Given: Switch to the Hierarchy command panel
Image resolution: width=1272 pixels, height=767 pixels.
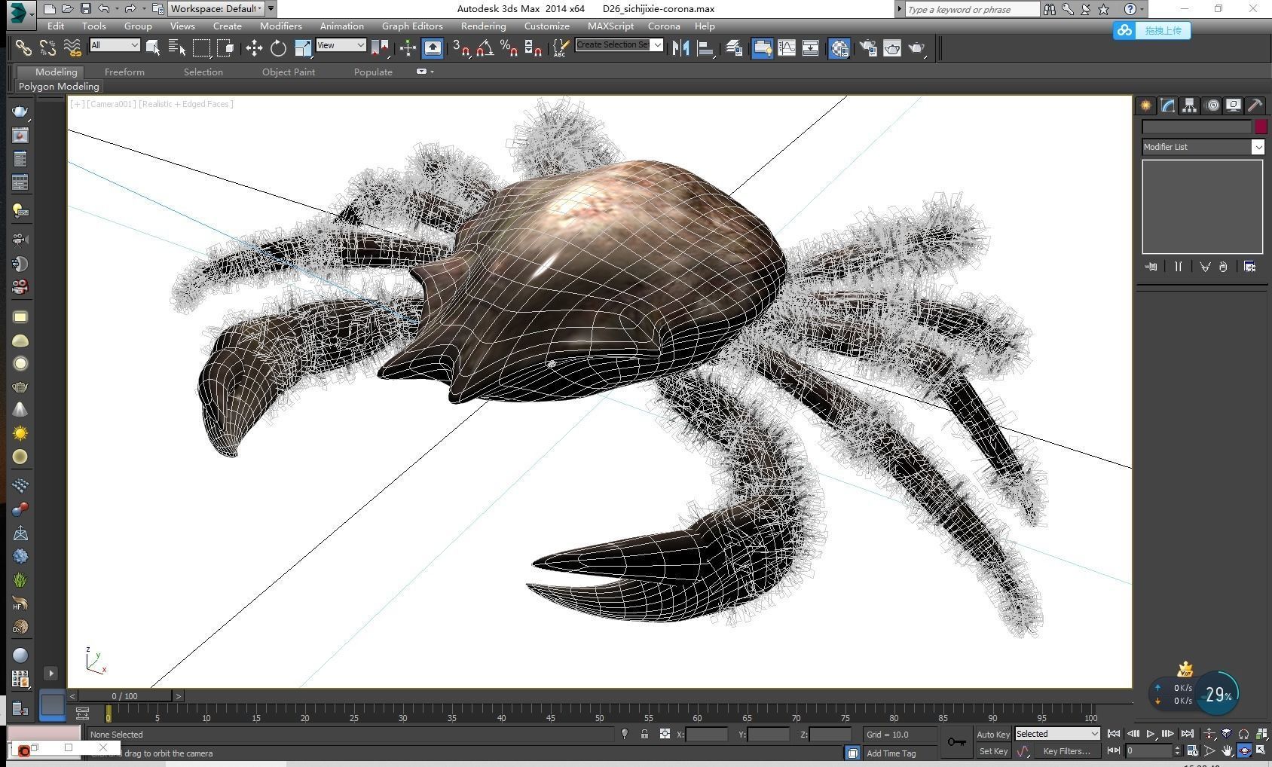Looking at the screenshot, I should coord(1189,105).
